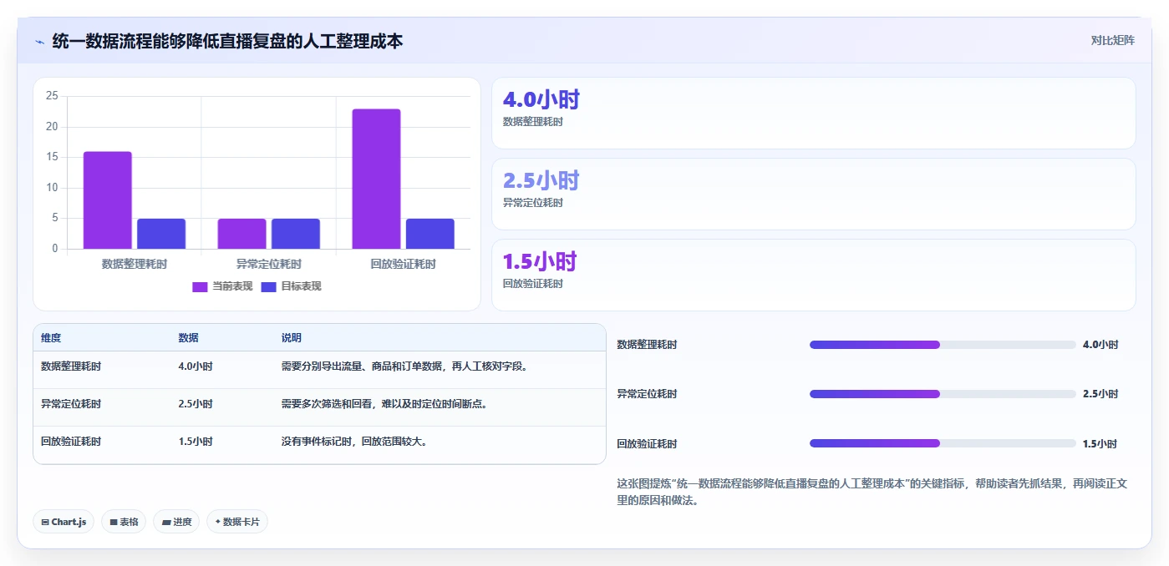Click the summary paragraph starting 这张图提炼
This screenshot has width=1169, height=566.
tap(872, 492)
